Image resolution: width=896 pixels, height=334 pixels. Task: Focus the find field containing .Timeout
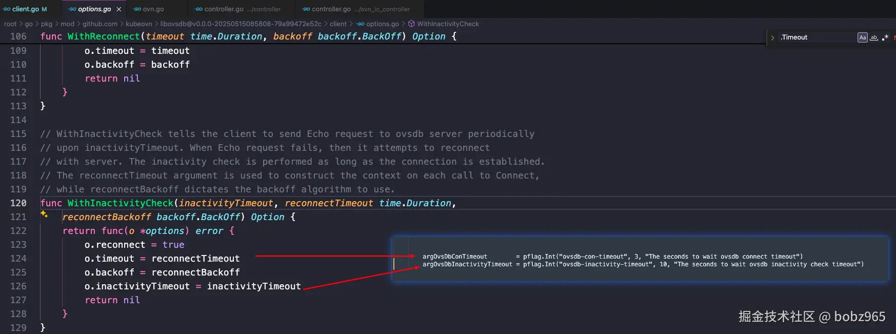pyautogui.click(x=817, y=37)
